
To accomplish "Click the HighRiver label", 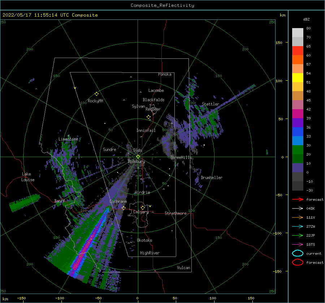I will [150, 253].
